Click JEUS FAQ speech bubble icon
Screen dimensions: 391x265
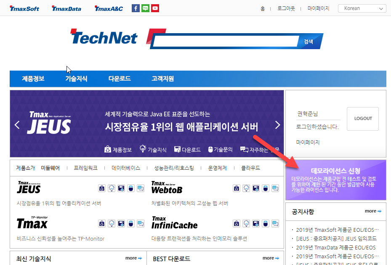(141, 188)
